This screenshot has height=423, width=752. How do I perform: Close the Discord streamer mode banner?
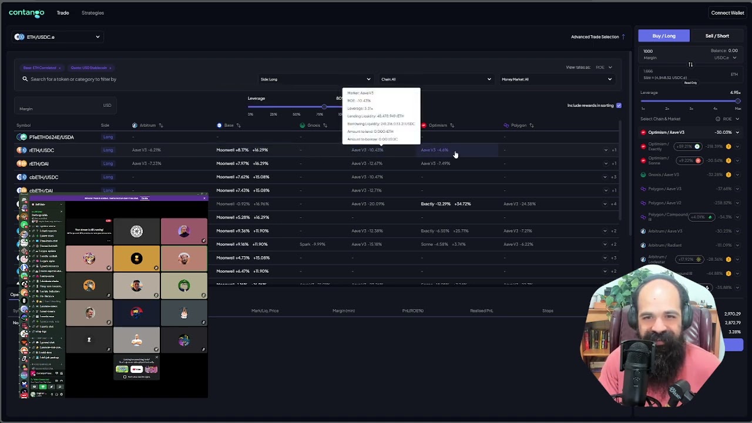pos(204,198)
